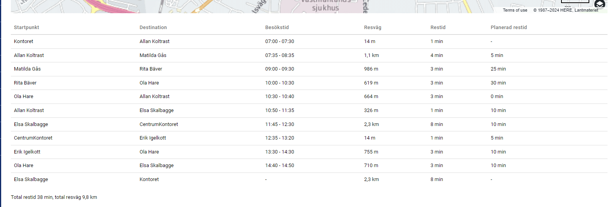
Task: Click the Destination column header
Action: [153, 28]
